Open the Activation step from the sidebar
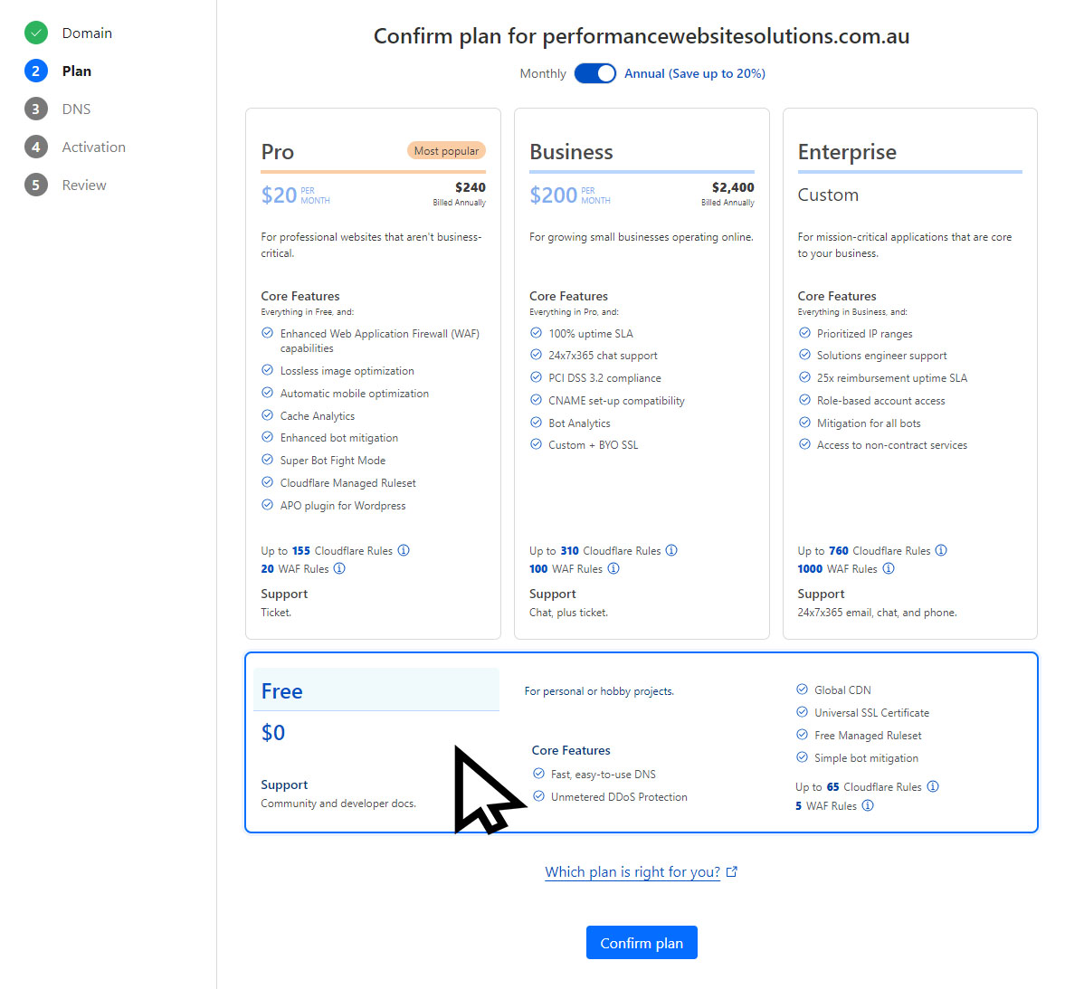 pyautogui.click(x=93, y=147)
